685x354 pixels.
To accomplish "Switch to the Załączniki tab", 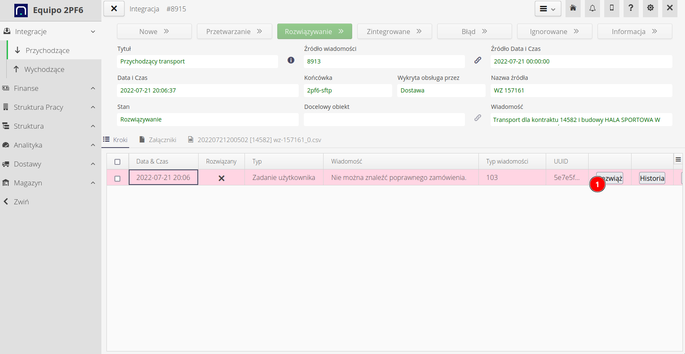I will pyautogui.click(x=158, y=140).
